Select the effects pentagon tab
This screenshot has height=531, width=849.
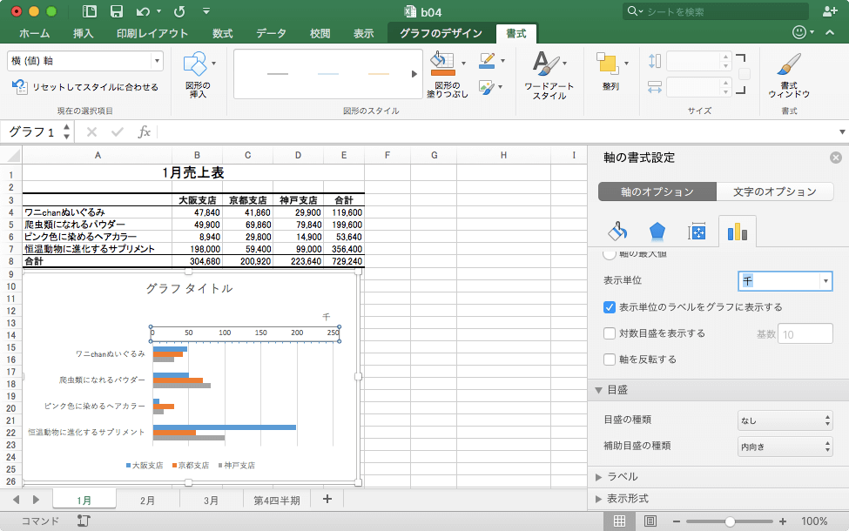657,232
